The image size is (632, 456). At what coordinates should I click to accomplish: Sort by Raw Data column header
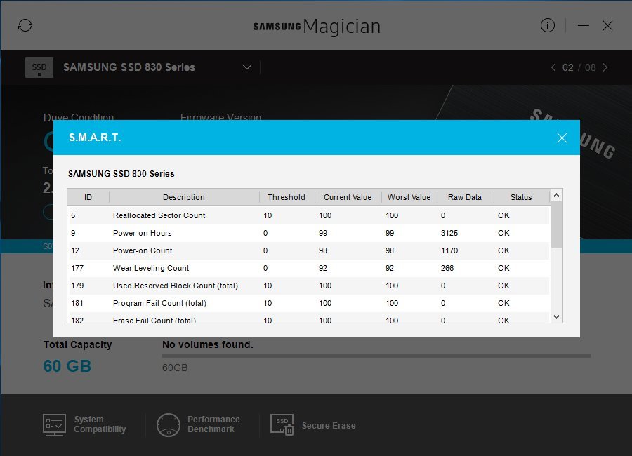[x=465, y=197]
